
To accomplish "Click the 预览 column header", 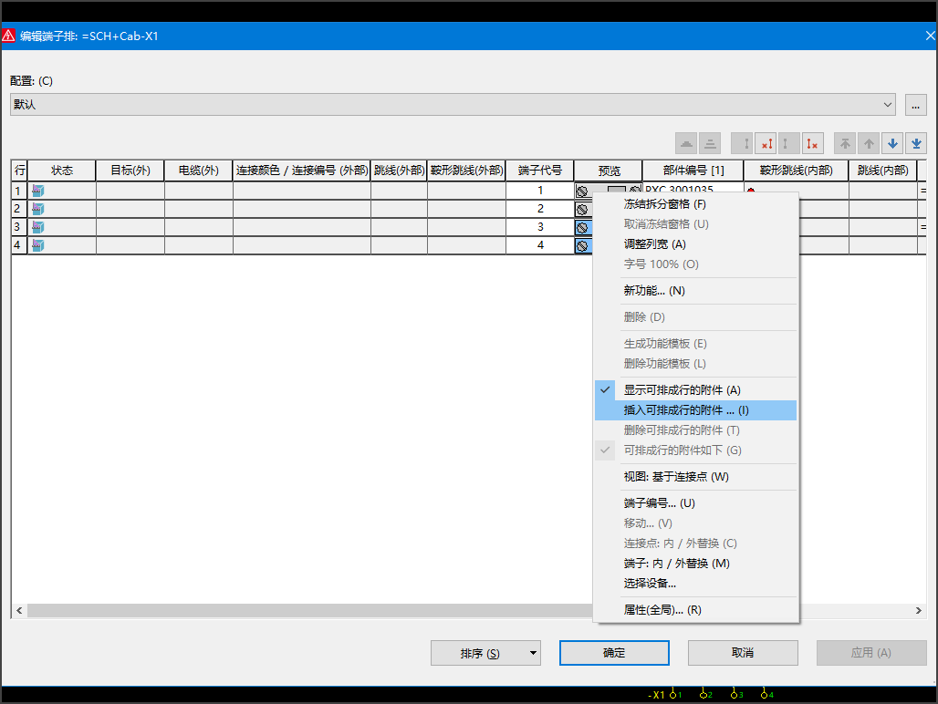I will pyautogui.click(x=609, y=171).
